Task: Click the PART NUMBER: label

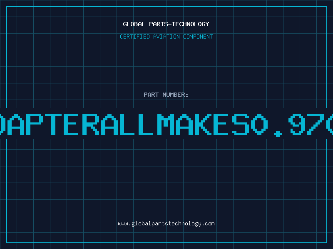Action: coord(166,95)
